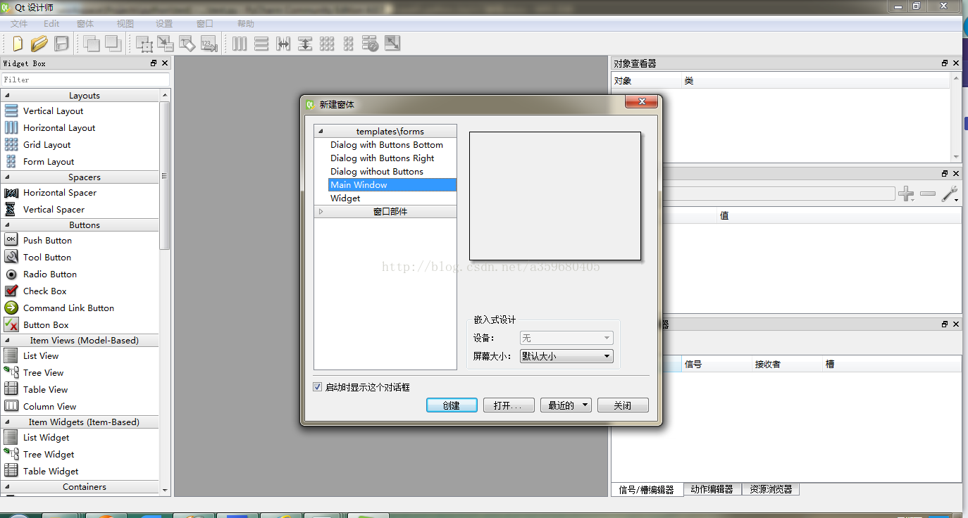This screenshot has width=968, height=518.
Task: Select the Widget template
Action: (x=345, y=198)
